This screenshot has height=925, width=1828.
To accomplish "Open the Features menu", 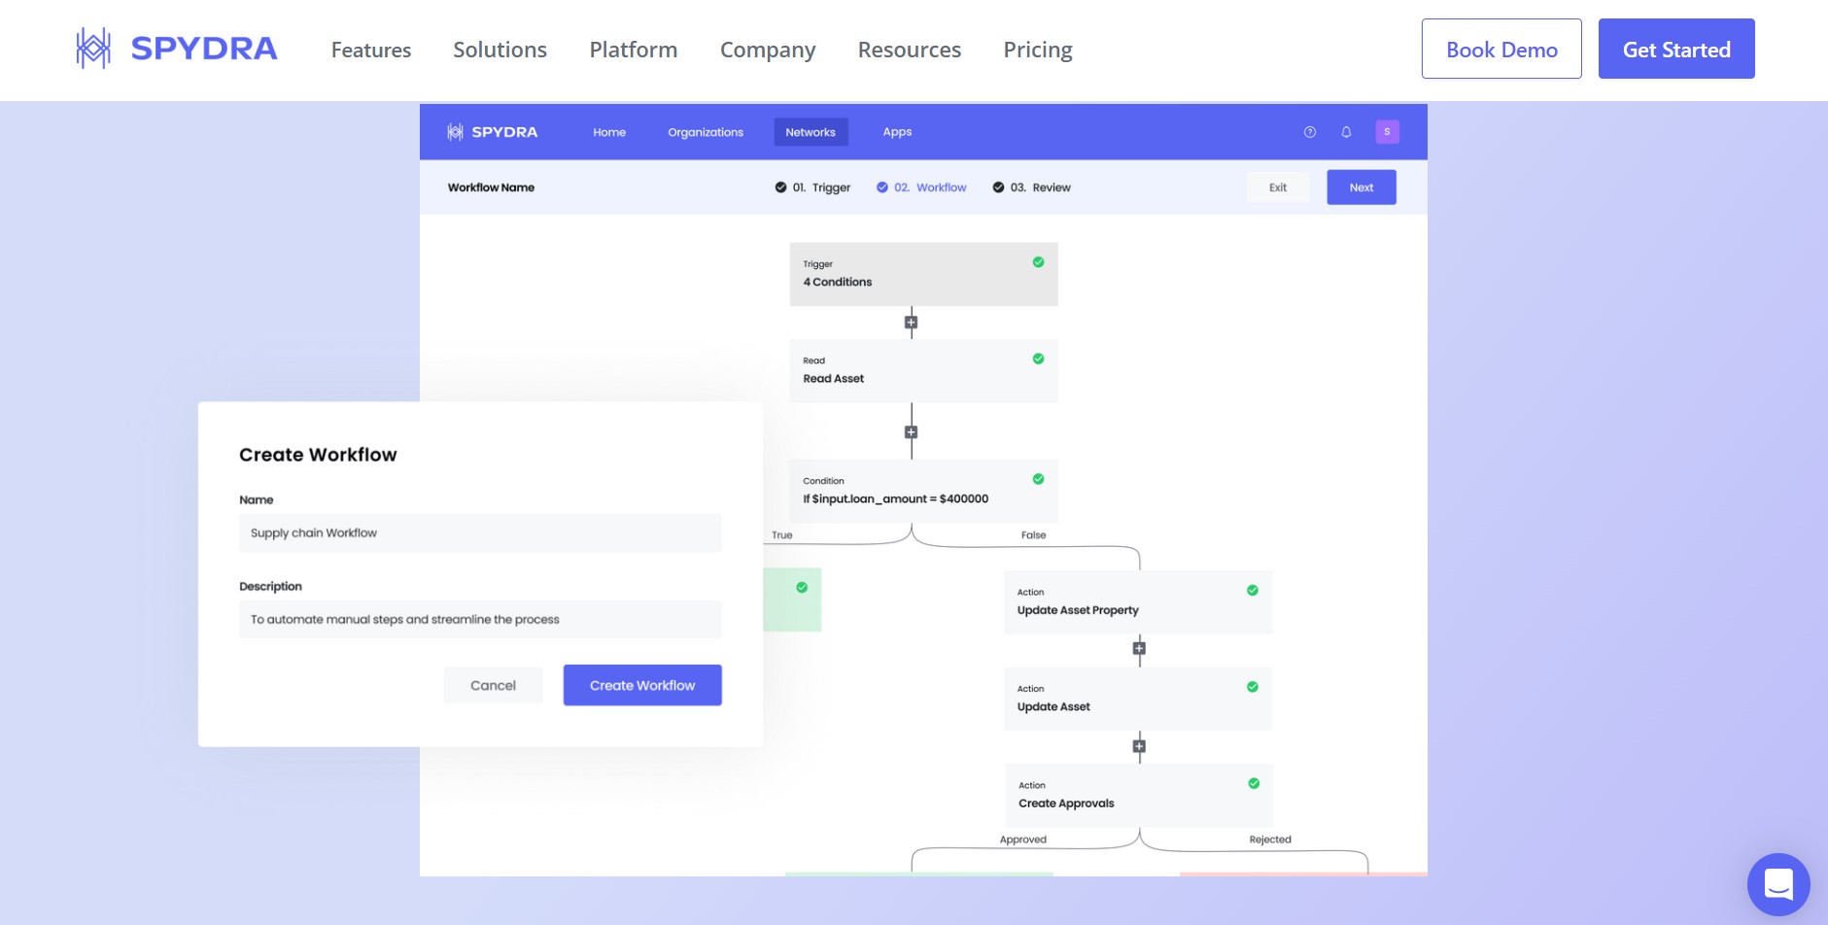I will [370, 50].
